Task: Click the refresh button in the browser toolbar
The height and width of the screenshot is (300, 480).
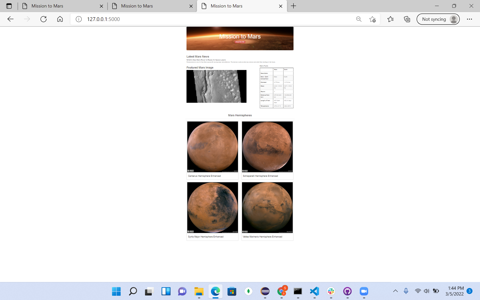Action: [x=43, y=19]
